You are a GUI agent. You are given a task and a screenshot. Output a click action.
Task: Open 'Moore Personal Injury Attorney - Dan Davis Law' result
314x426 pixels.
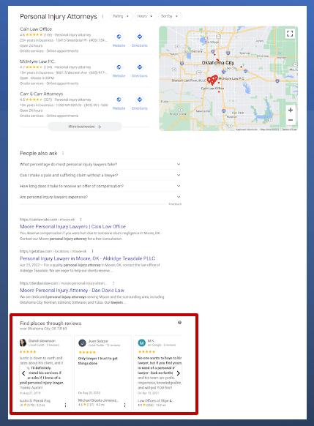pyautogui.click(x=72, y=290)
